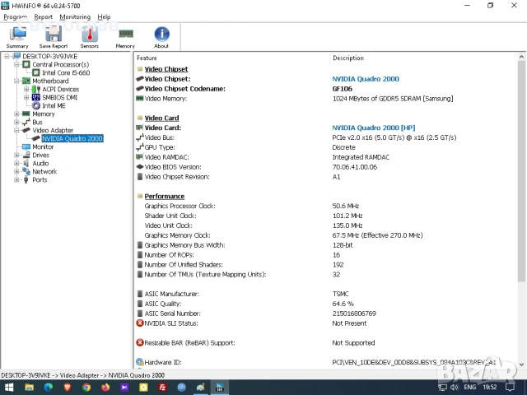Launch Google Chrome from taskbar
The image size is (527, 395).
(86, 388)
